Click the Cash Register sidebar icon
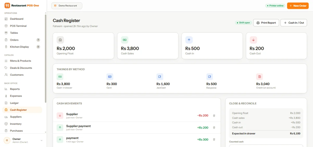 (6, 110)
